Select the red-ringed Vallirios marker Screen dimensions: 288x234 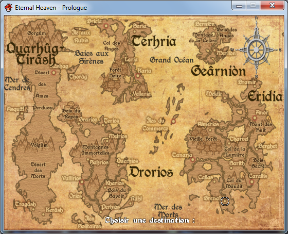82,182
